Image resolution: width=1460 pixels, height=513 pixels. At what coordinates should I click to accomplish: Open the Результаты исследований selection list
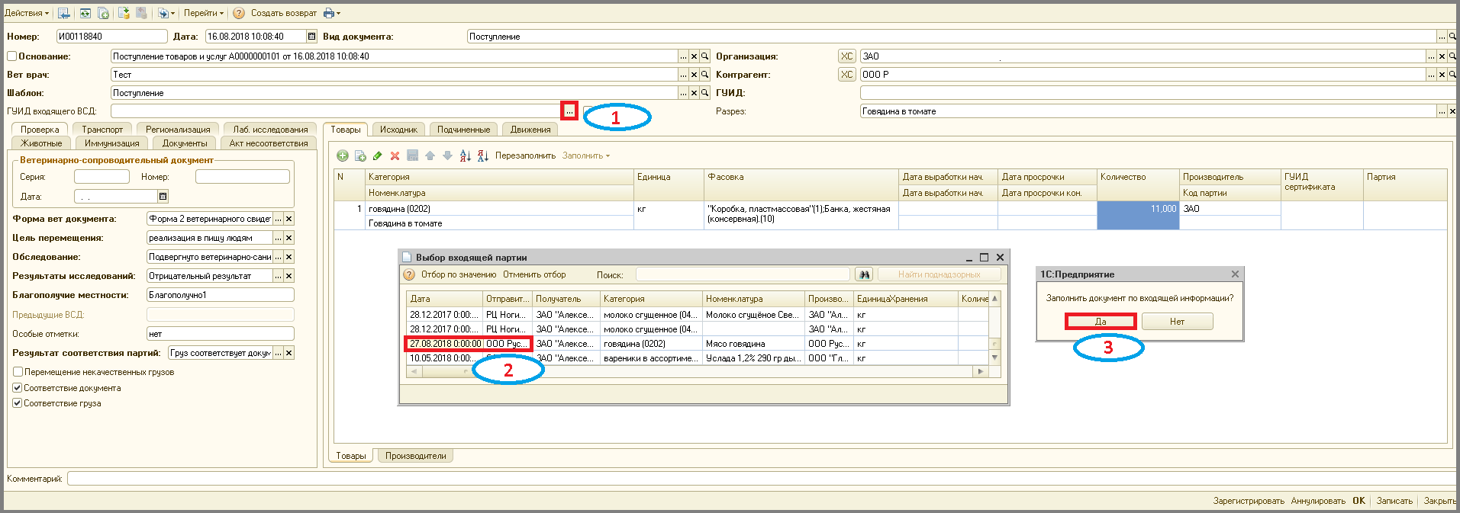pyautogui.click(x=279, y=276)
